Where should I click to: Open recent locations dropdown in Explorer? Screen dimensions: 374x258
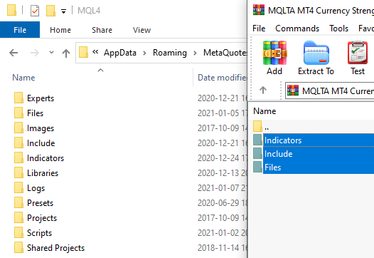pos(51,52)
